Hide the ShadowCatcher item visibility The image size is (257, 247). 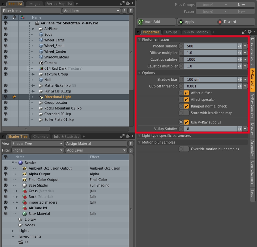6,57
